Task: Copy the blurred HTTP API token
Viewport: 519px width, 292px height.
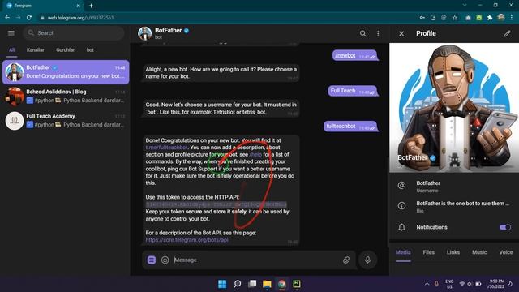Action: (217, 204)
